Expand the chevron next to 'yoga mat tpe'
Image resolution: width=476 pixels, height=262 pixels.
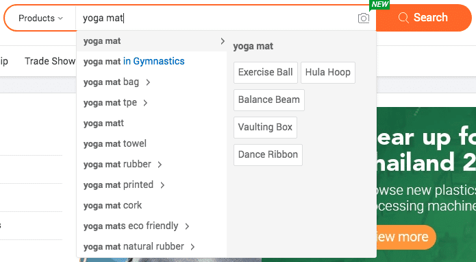coord(145,103)
